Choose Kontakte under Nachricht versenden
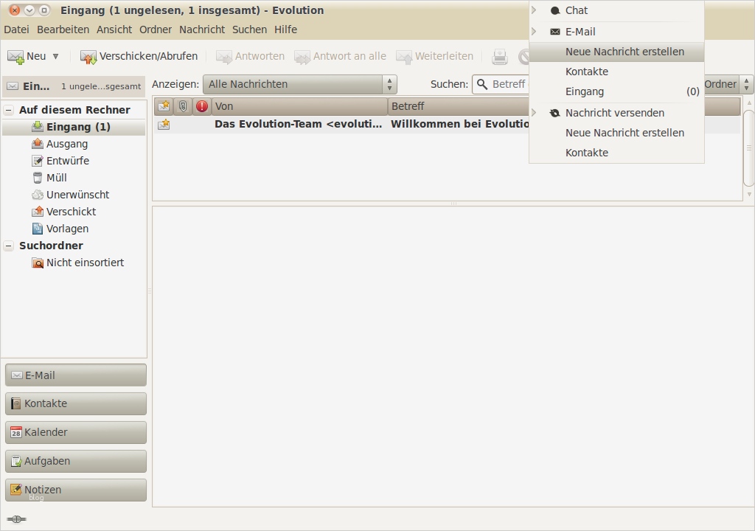This screenshot has height=531, width=755. click(x=617, y=153)
